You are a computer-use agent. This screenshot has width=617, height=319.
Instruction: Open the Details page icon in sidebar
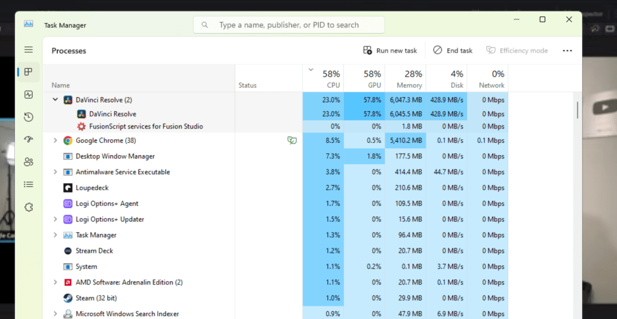tap(28, 184)
